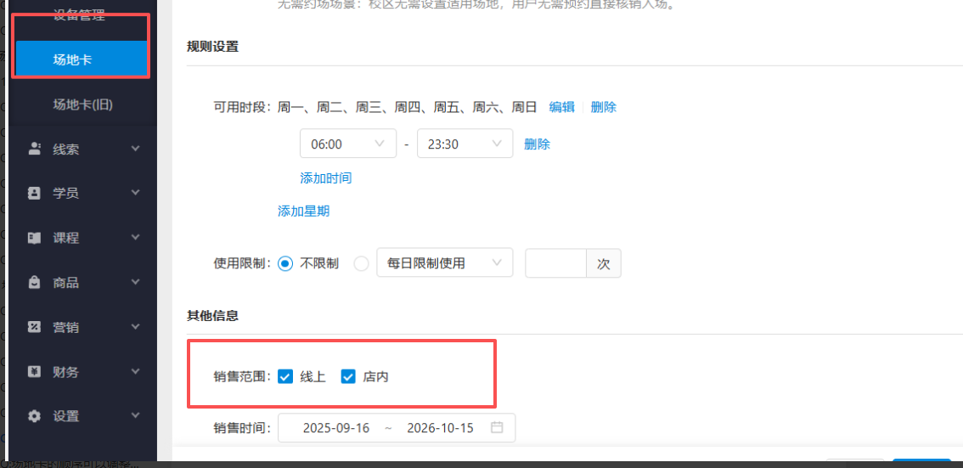
Task: Click the 课程 book icon
Action: [34, 238]
